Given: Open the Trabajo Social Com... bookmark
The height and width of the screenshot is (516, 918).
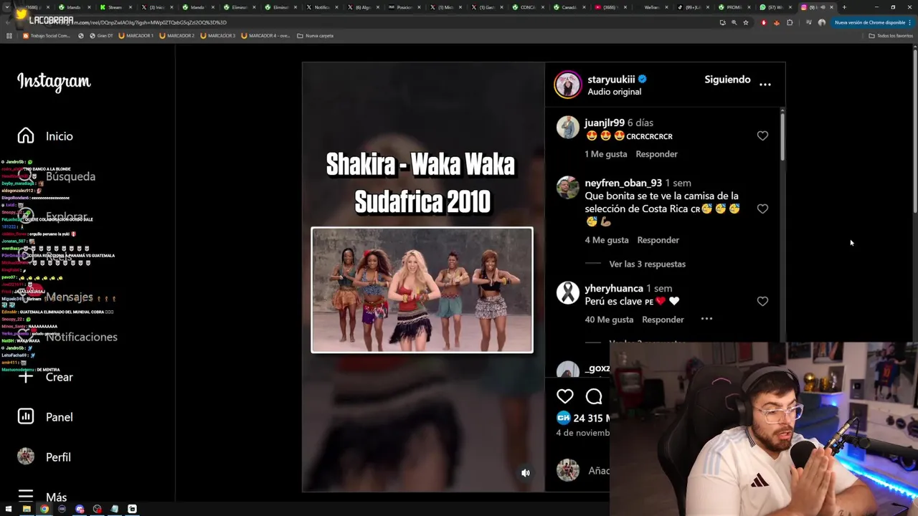Looking at the screenshot, I should (47, 35).
